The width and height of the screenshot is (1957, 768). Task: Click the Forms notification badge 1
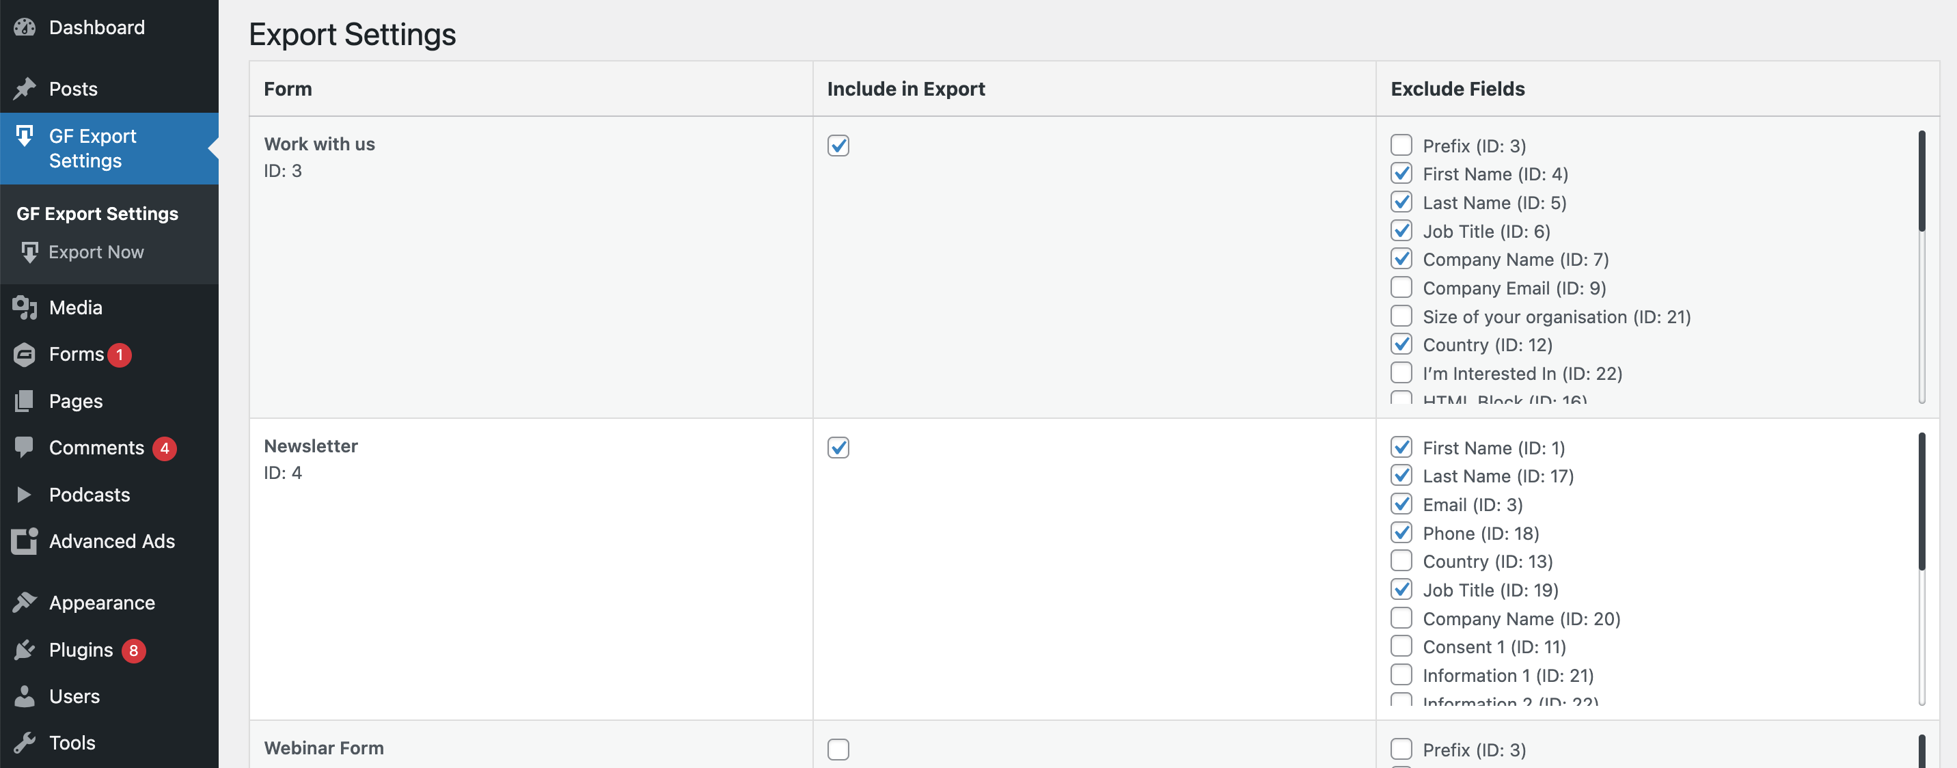tap(120, 355)
